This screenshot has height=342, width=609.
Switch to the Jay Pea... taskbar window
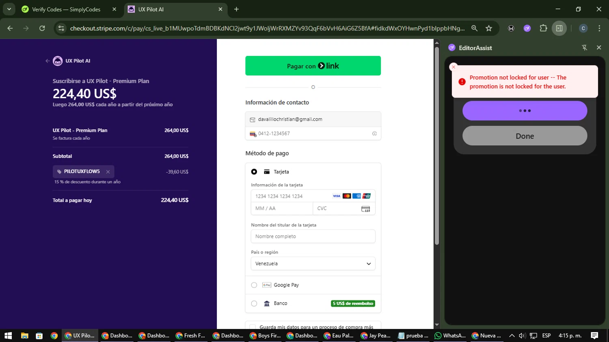pyautogui.click(x=376, y=336)
